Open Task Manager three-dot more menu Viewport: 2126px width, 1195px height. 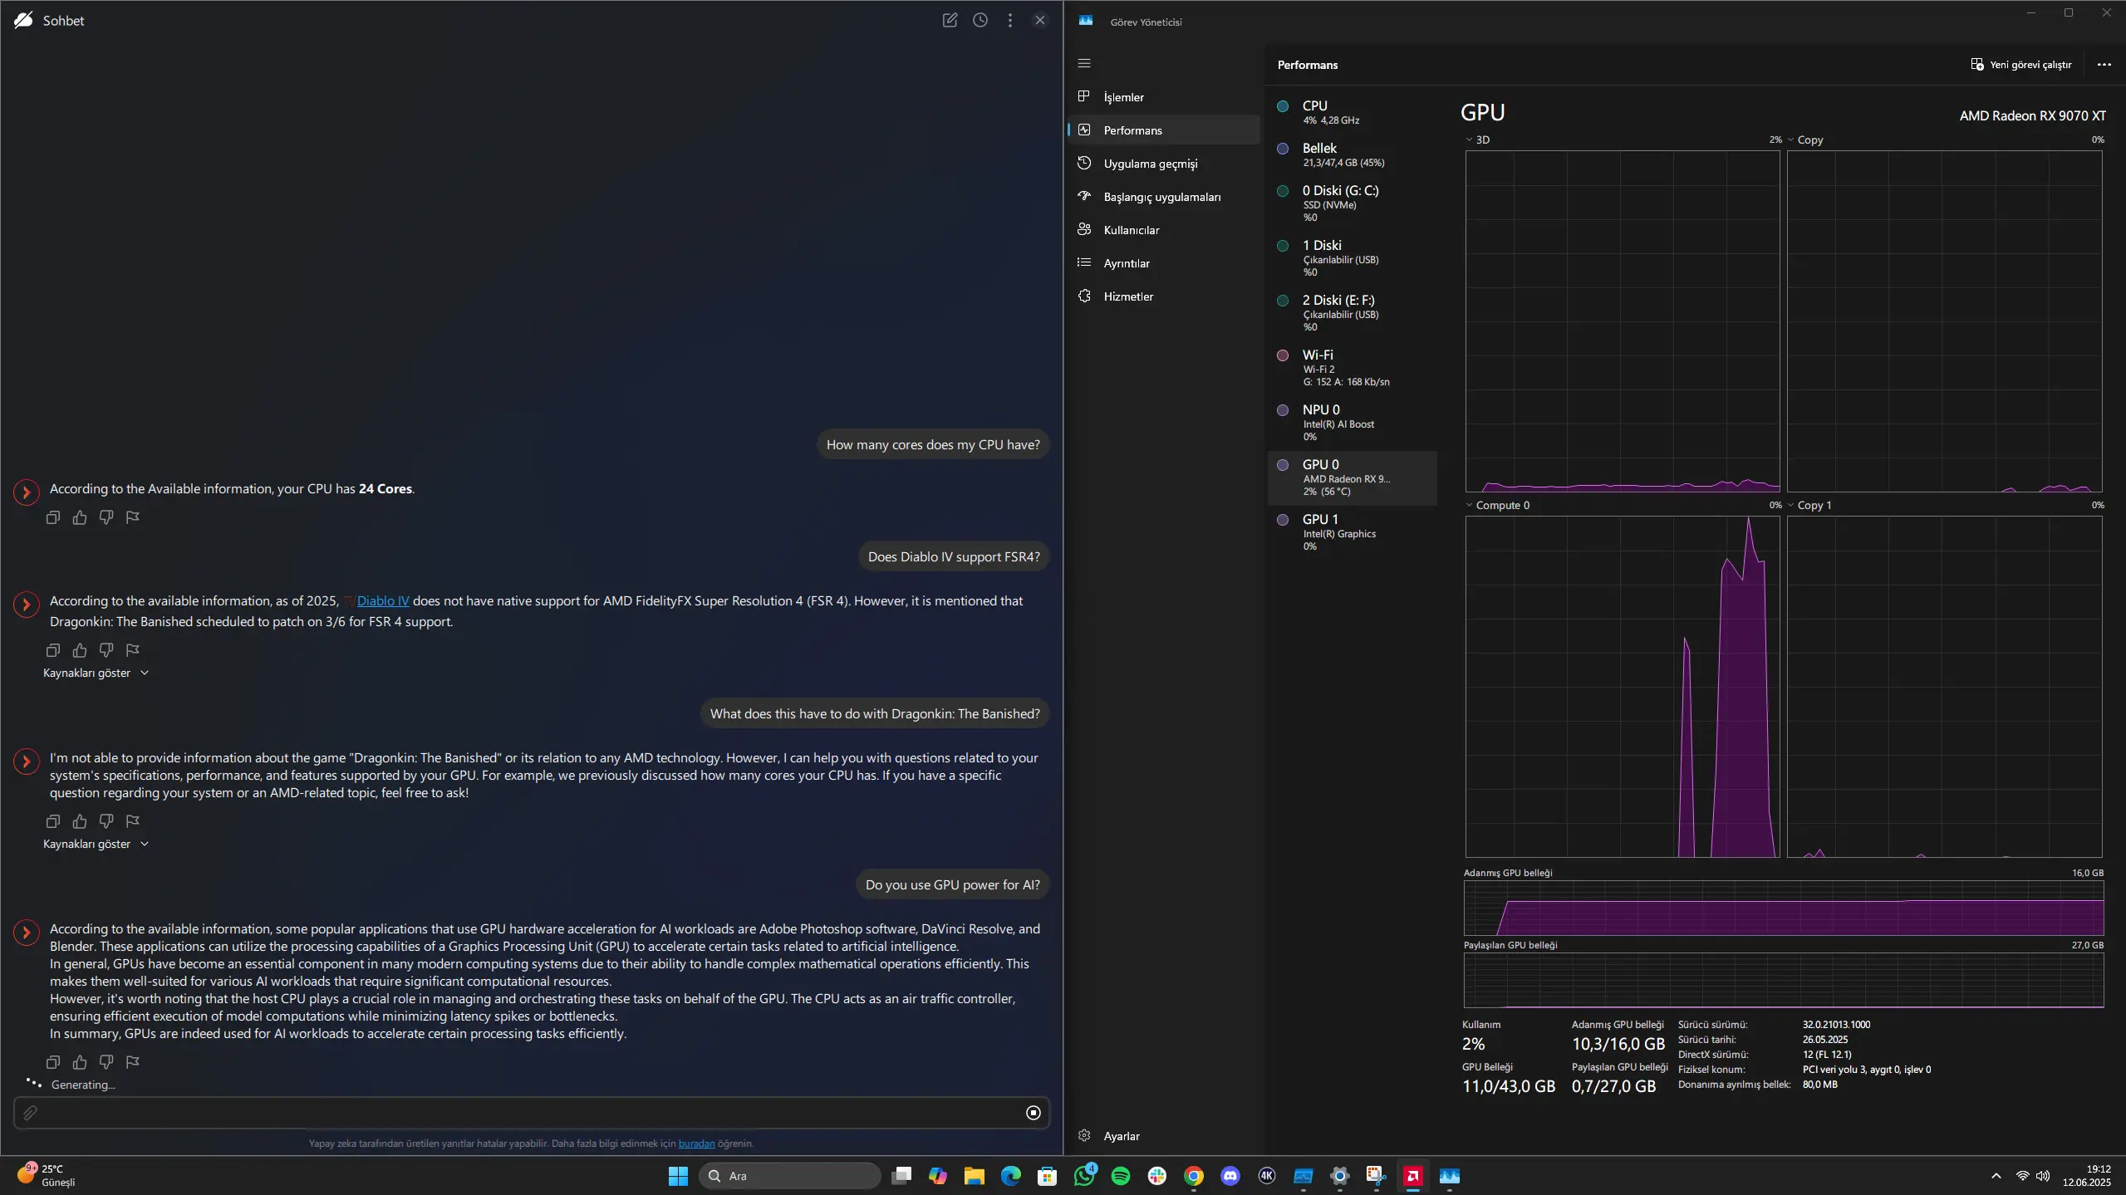click(x=2104, y=65)
